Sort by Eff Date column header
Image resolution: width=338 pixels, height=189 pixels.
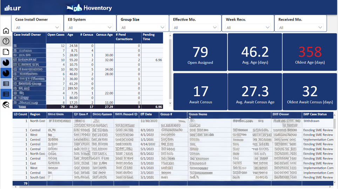tap(146, 114)
